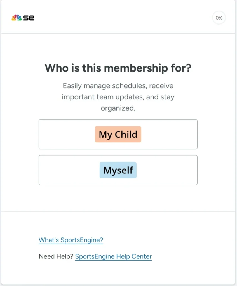Open the What's SportsEngine? link
This screenshot has width=237, height=286.
tap(71, 240)
